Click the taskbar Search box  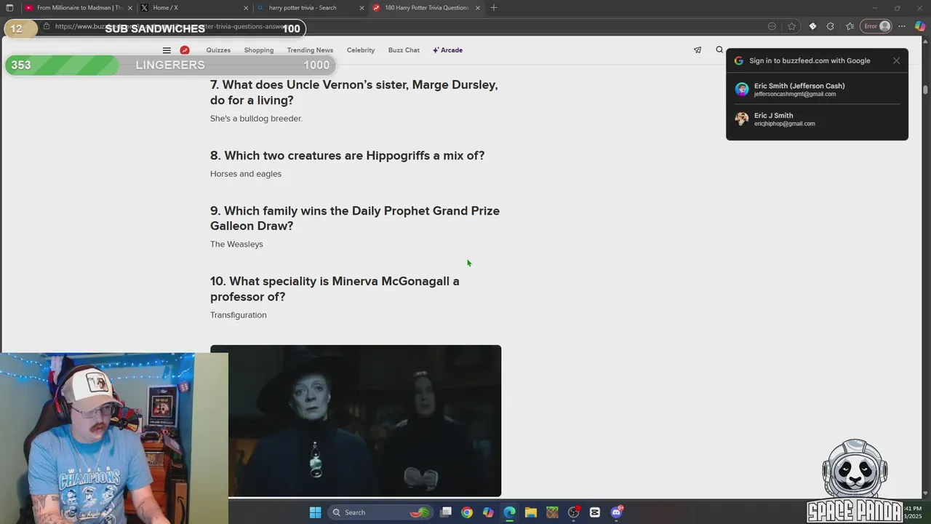380,512
